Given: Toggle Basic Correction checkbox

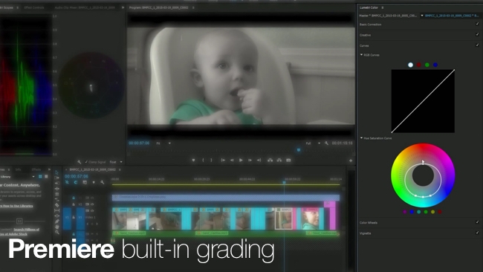Looking at the screenshot, I should coord(477,24).
